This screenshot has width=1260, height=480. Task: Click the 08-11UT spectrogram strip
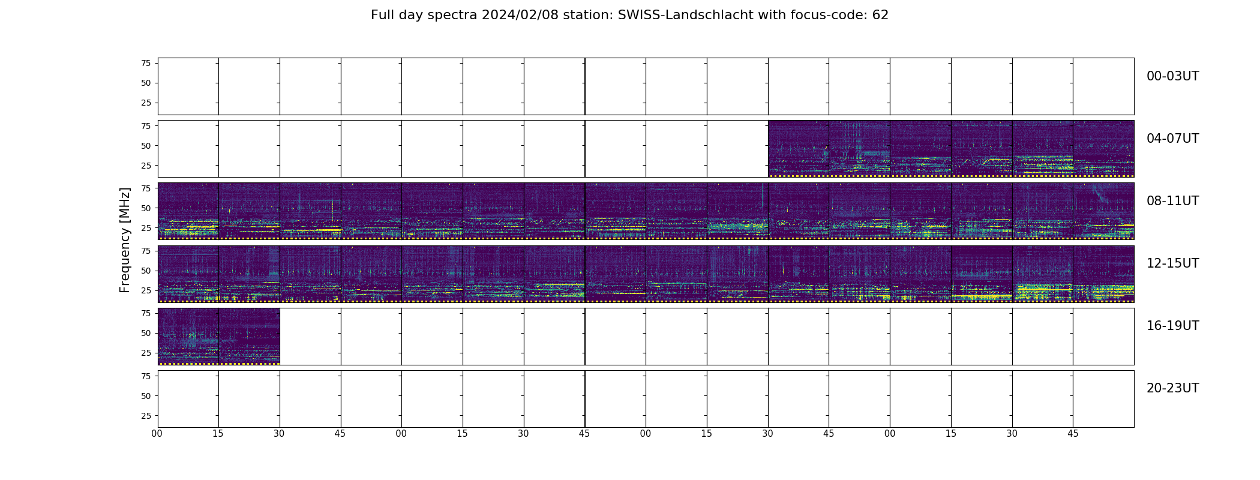646,211
